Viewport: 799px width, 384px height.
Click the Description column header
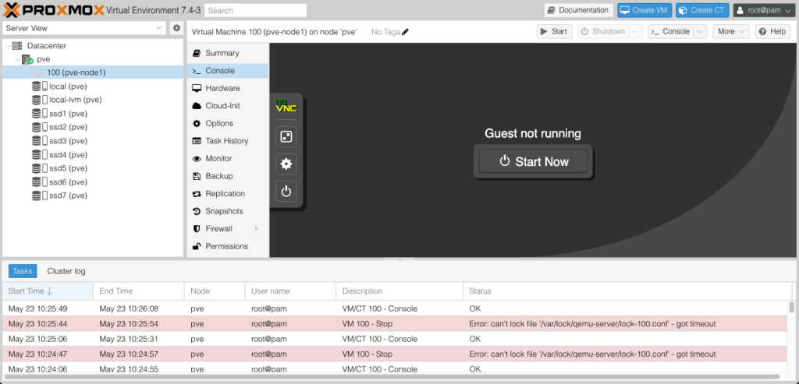tap(399, 291)
